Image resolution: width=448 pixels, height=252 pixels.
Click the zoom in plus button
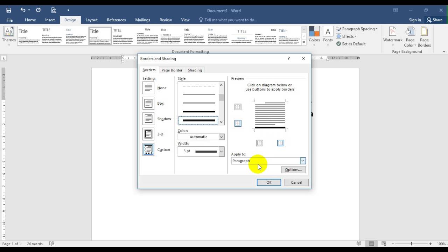click(x=431, y=244)
